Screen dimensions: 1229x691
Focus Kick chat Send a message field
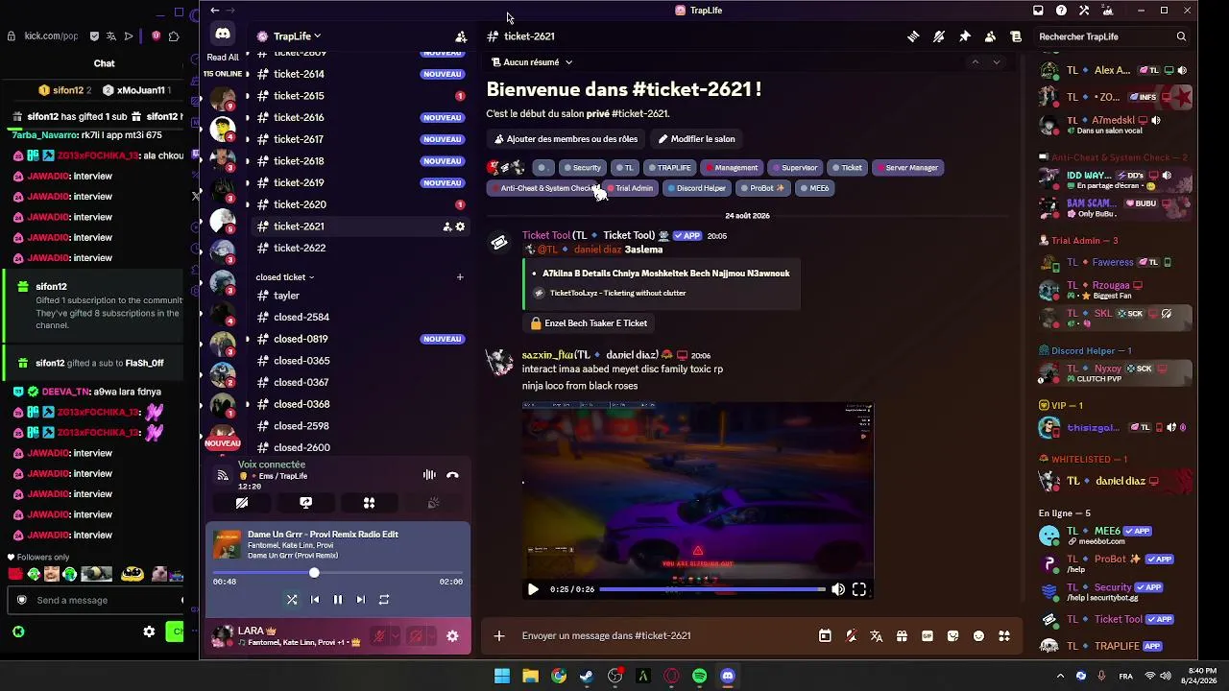96,601
